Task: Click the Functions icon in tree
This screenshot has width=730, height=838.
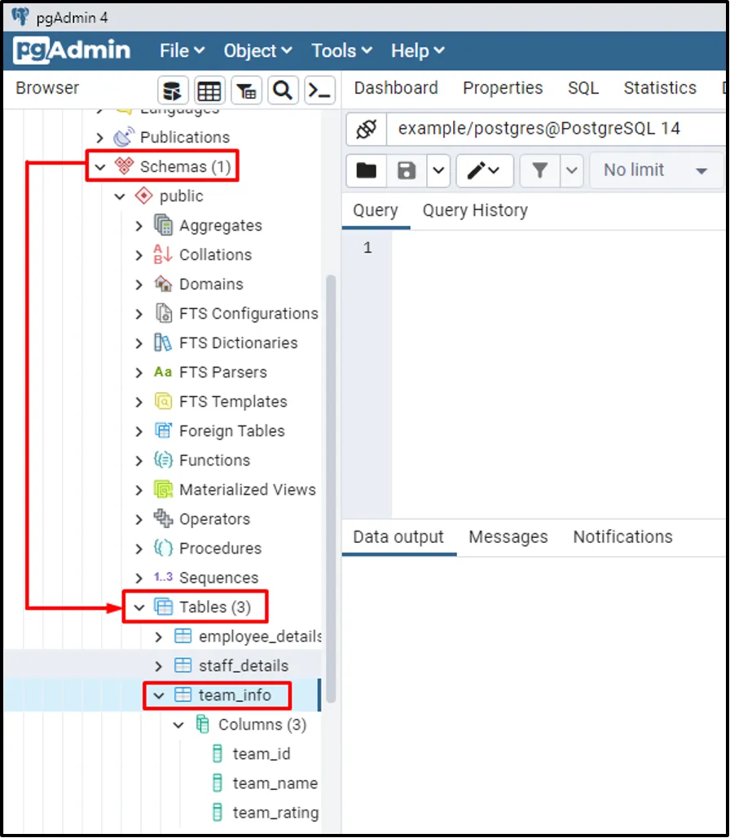Action: coord(163,460)
